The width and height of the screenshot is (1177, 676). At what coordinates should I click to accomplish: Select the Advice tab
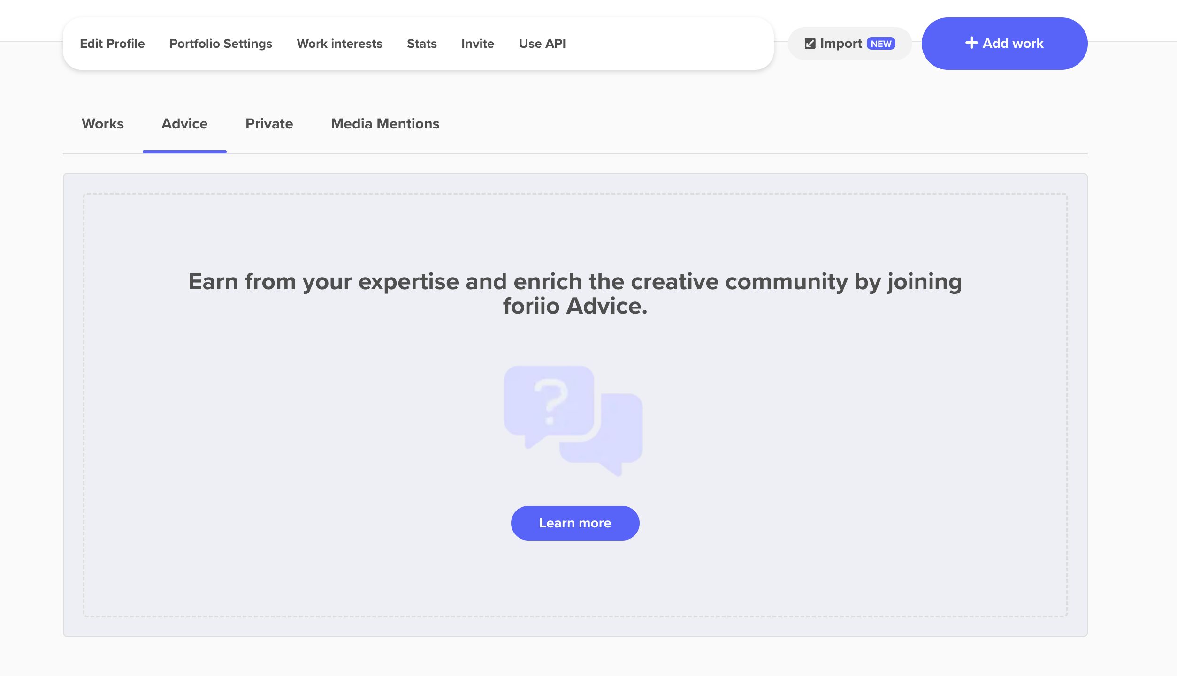184,124
